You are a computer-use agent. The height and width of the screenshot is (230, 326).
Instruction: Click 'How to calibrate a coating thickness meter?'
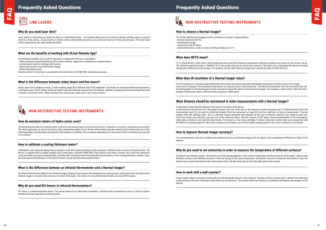(x=48, y=145)
